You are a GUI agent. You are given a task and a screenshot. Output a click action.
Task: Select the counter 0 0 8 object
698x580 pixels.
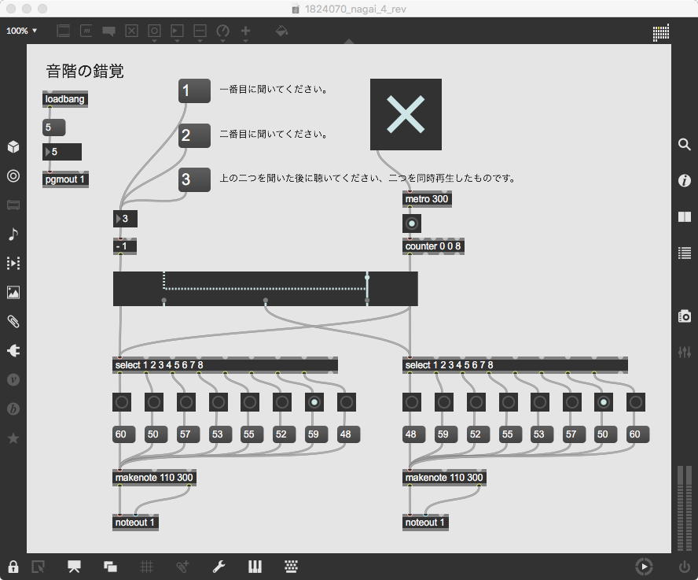click(x=433, y=246)
